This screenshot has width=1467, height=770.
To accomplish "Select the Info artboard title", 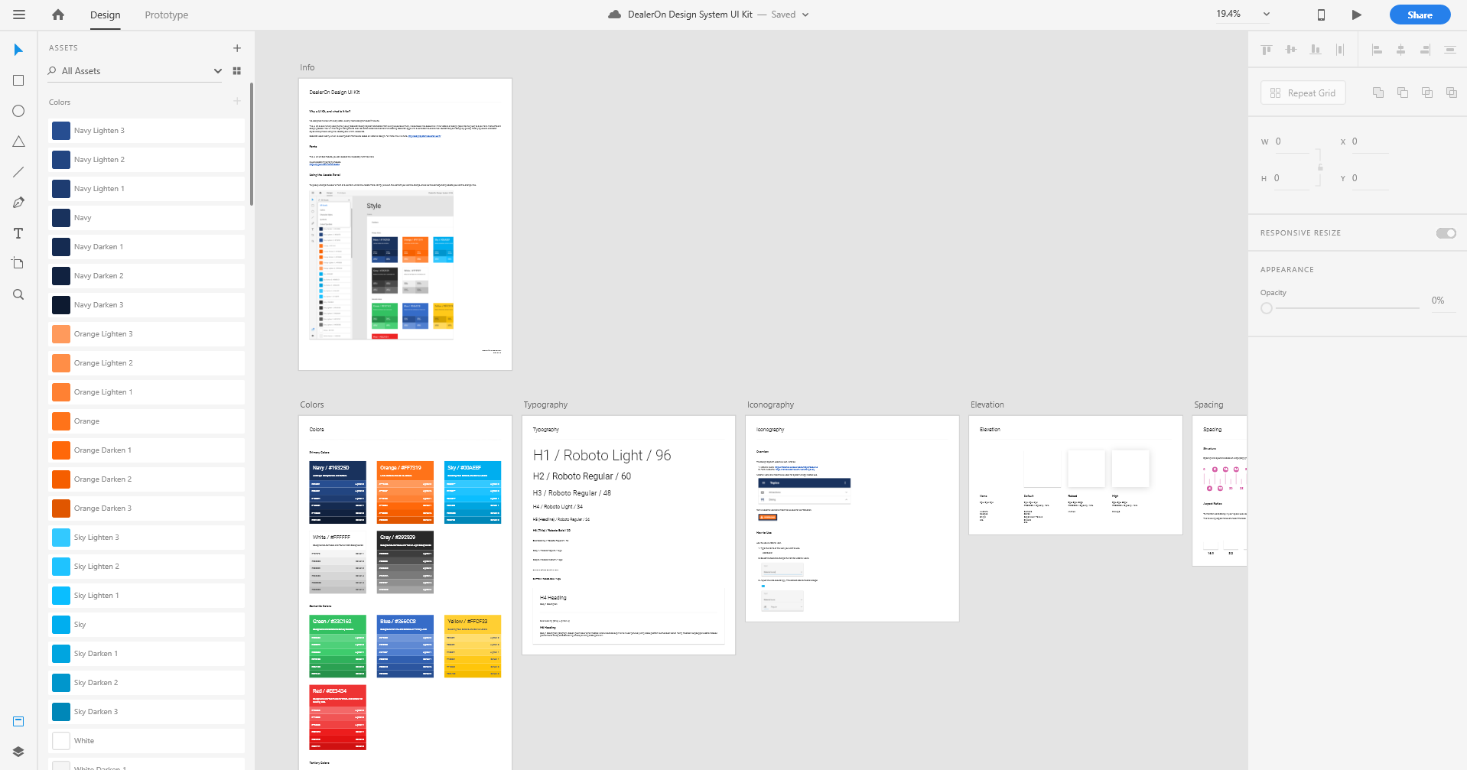I will [x=307, y=67].
